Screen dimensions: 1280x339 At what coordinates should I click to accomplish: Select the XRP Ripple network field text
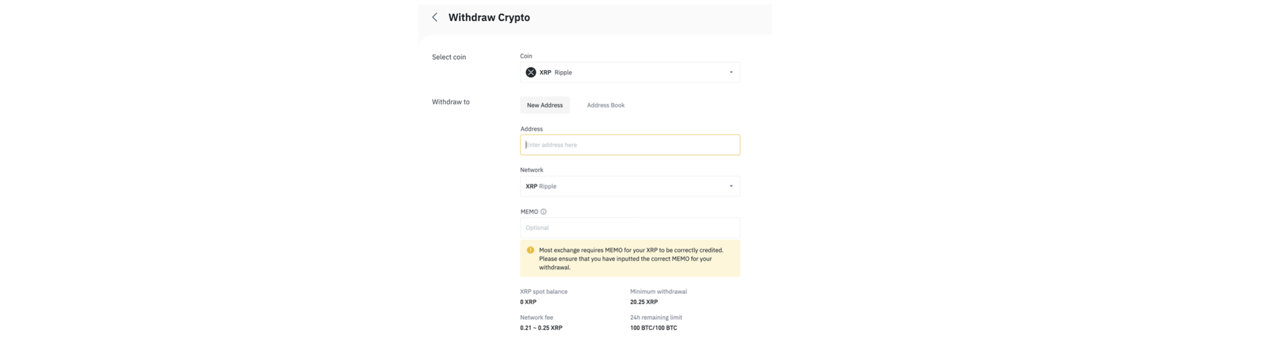pos(541,186)
